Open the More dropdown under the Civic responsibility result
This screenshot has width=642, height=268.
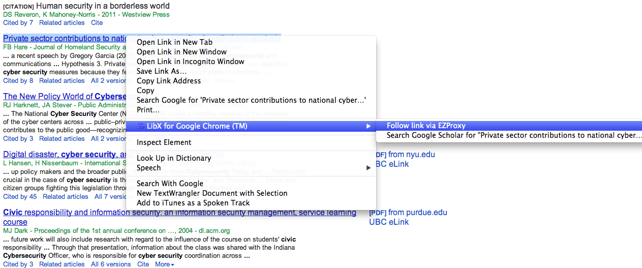164,264
